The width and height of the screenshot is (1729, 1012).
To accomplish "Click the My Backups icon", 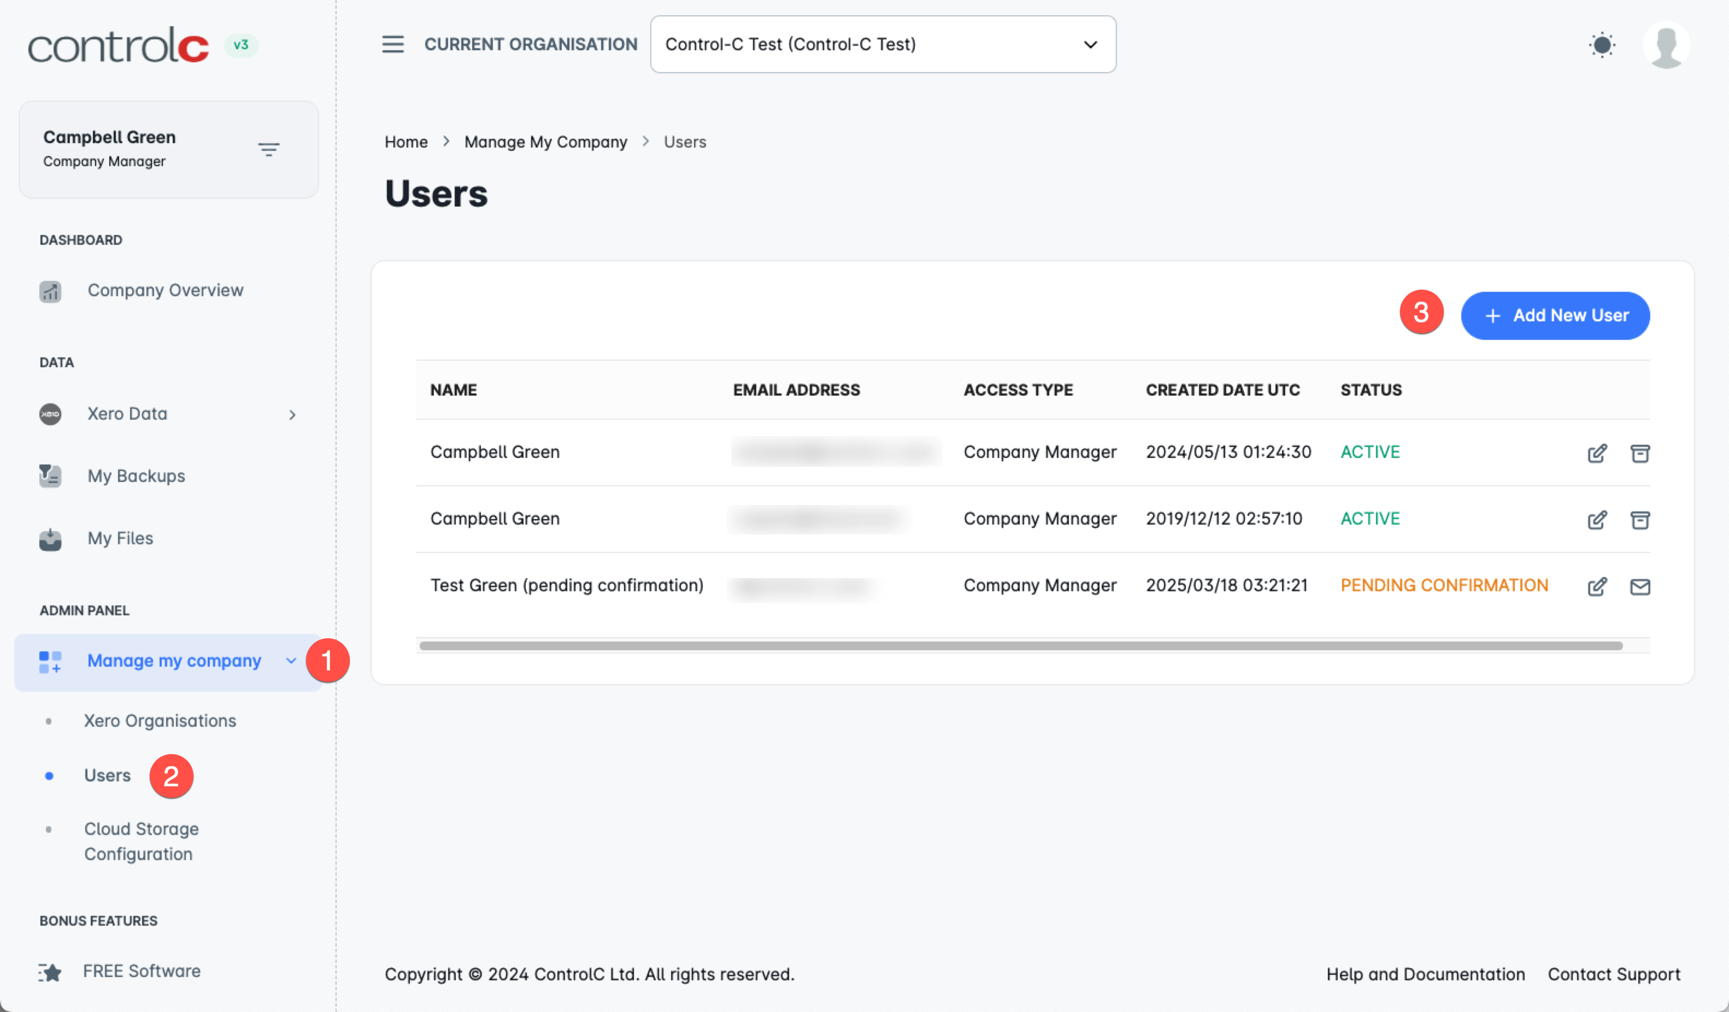I will coord(50,476).
